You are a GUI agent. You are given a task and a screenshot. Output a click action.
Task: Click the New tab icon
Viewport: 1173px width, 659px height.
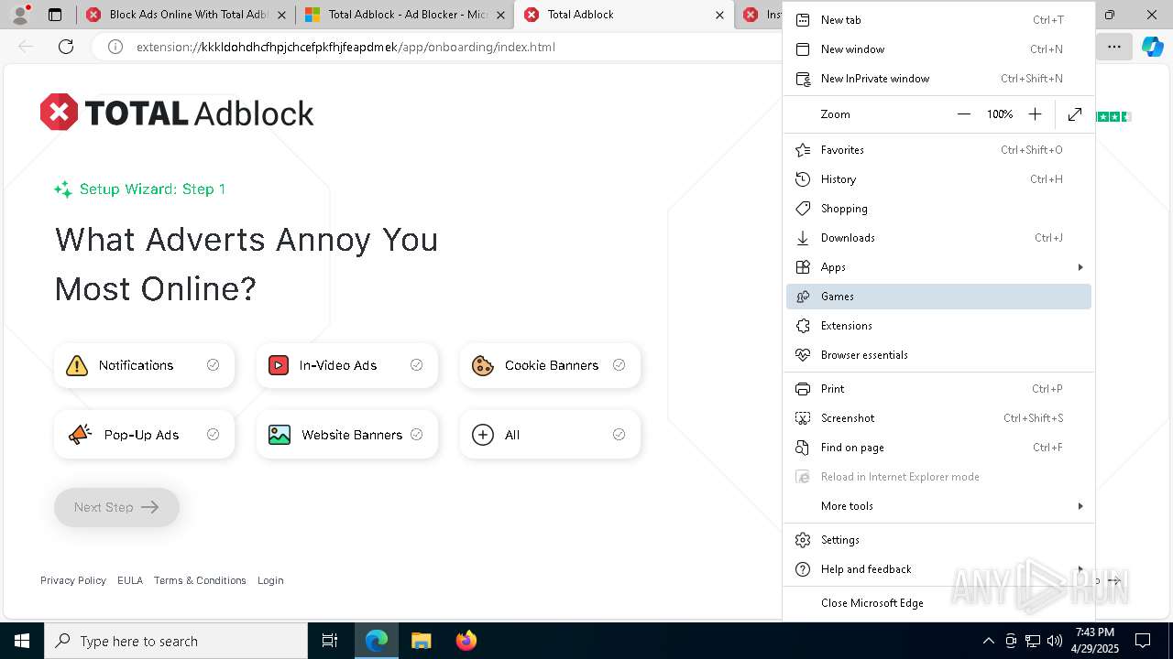(x=803, y=20)
